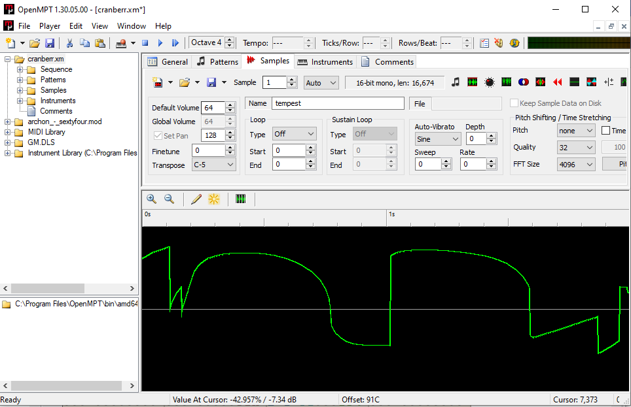Click the Open file folder icon
The width and height of the screenshot is (631, 407).
35,43
